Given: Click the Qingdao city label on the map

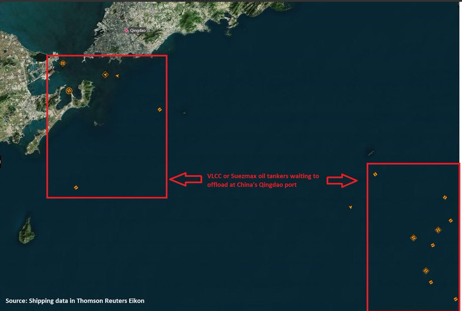Looking at the screenshot, I should pyautogui.click(x=137, y=31).
